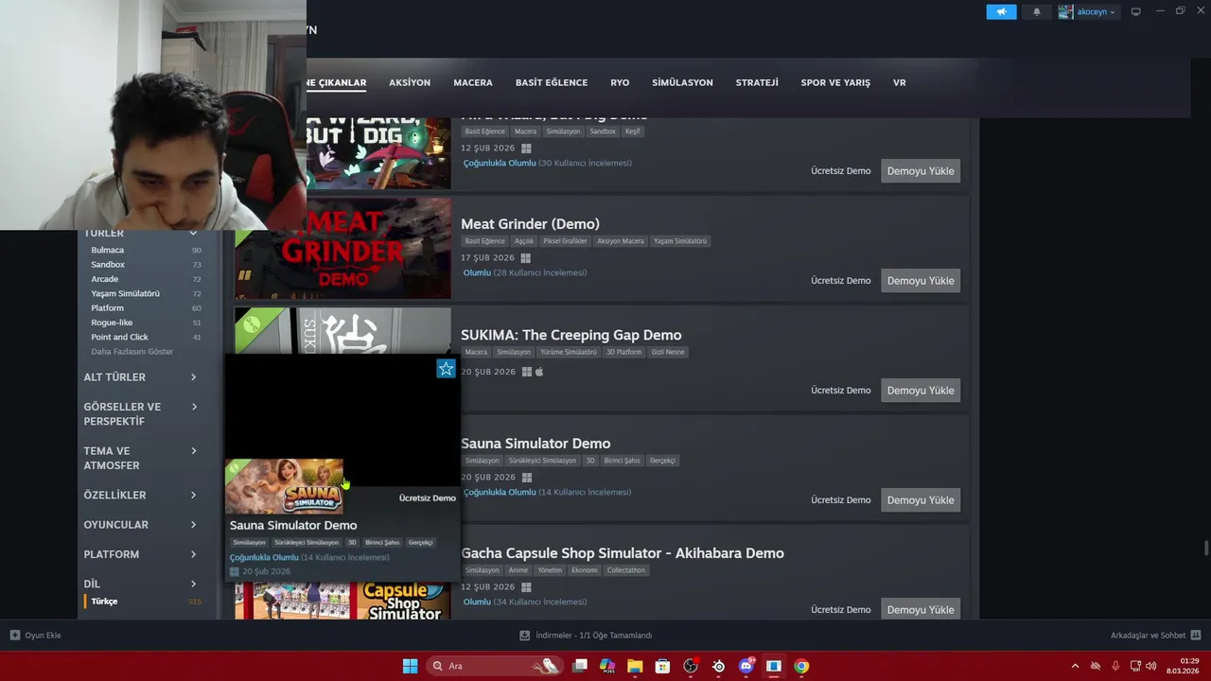Image resolution: width=1211 pixels, height=681 pixels.
Task: Expand GÖRSELLER VE PERSPEKTİF section
Action: [140, 414]
